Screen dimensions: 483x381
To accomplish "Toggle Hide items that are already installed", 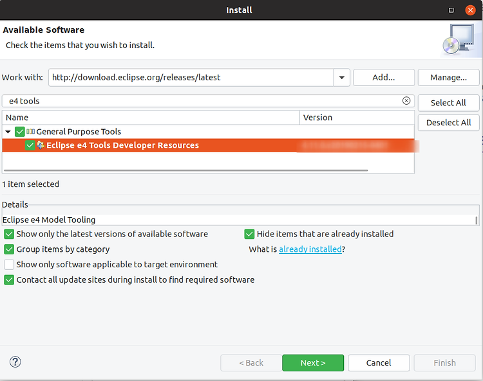I will point(249,234).
